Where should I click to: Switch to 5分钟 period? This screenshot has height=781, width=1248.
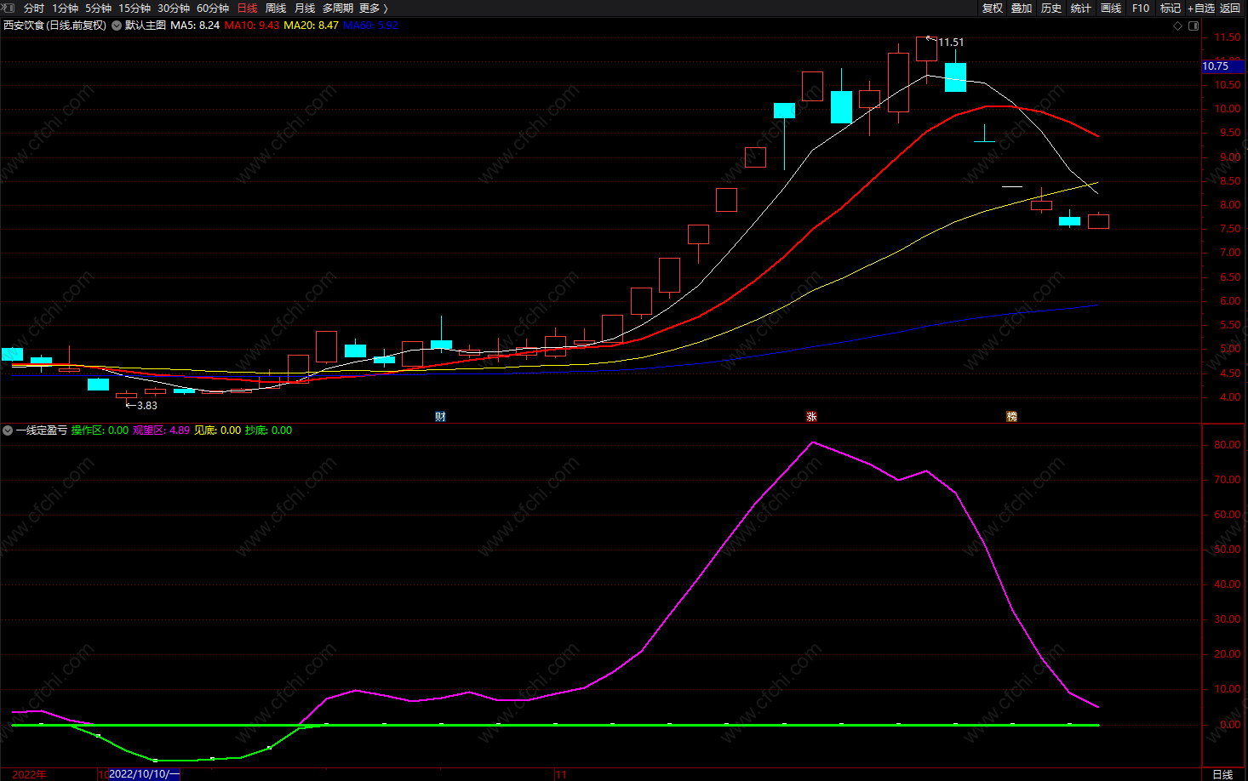coord(98,8)
